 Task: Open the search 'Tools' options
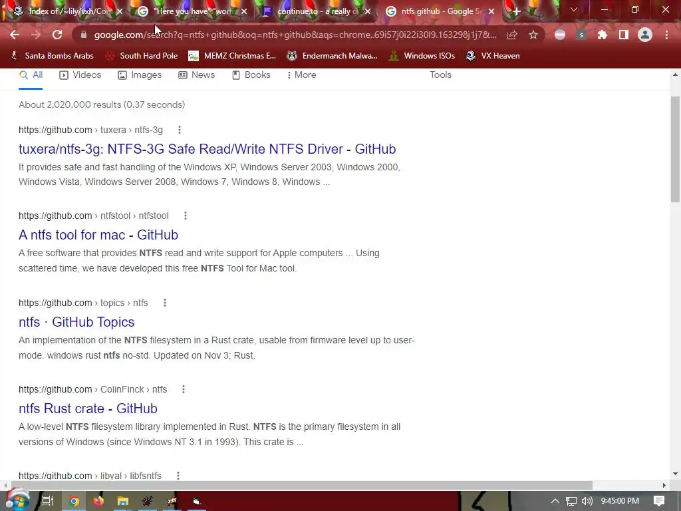coord(440,75)
